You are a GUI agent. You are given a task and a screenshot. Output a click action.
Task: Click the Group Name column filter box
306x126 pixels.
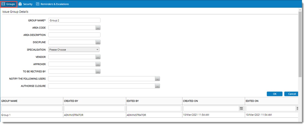click(32, 108)
